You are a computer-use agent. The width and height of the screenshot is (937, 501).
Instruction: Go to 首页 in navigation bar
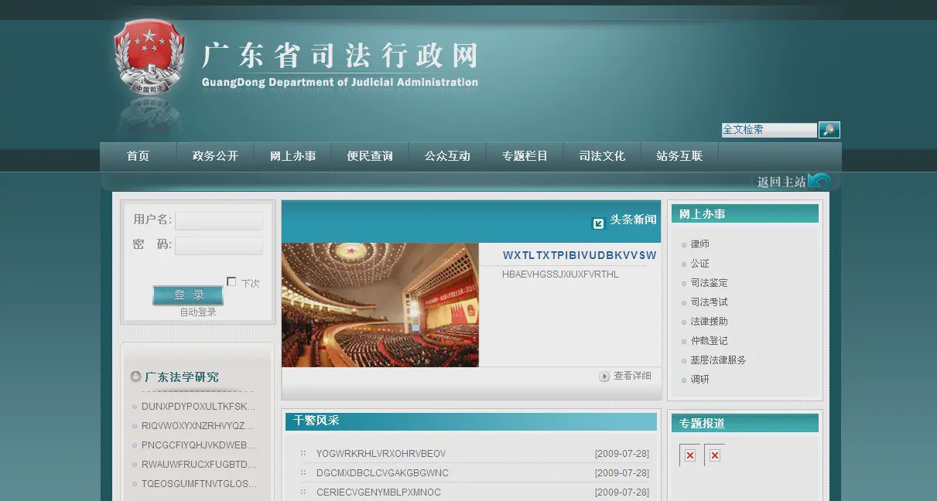138,156
